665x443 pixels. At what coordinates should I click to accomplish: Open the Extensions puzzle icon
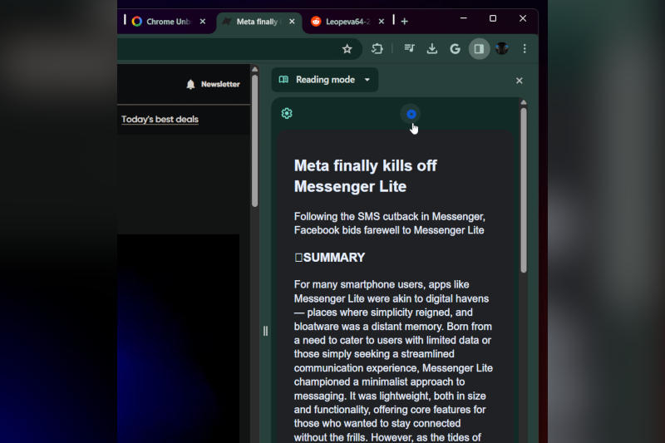pyautogui.click(x=377, y=49)
